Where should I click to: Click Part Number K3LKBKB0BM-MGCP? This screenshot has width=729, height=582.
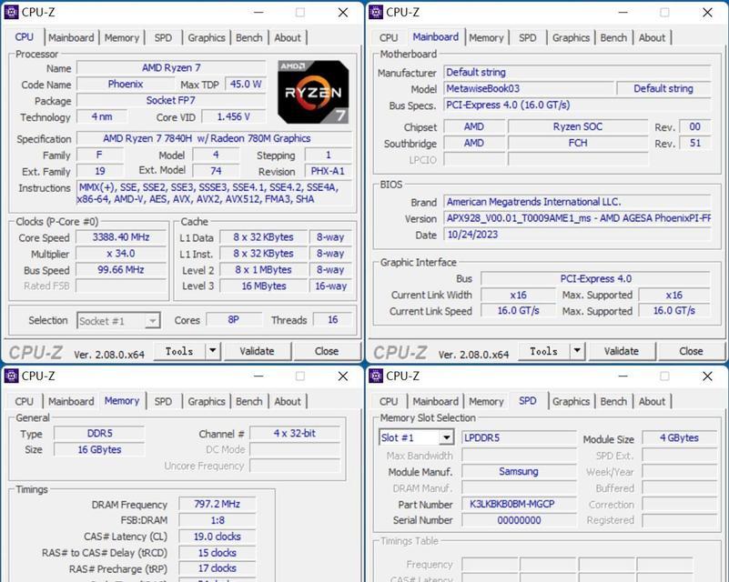[519, 504]
